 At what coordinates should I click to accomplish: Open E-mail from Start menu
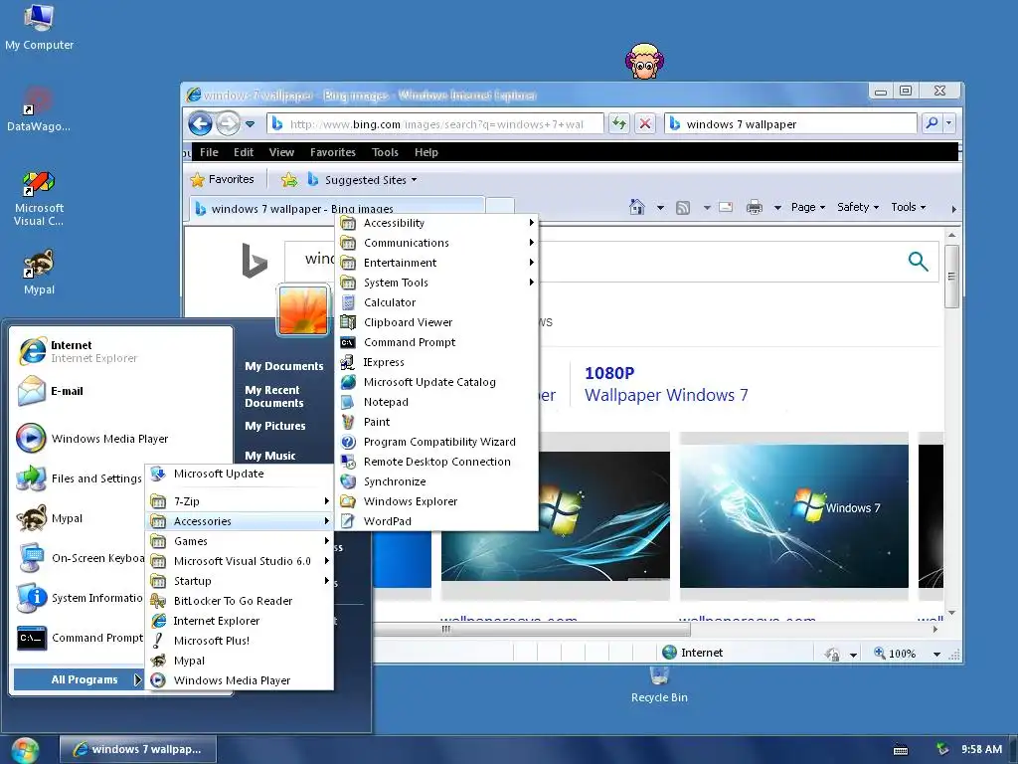click(x=122, y=391)
